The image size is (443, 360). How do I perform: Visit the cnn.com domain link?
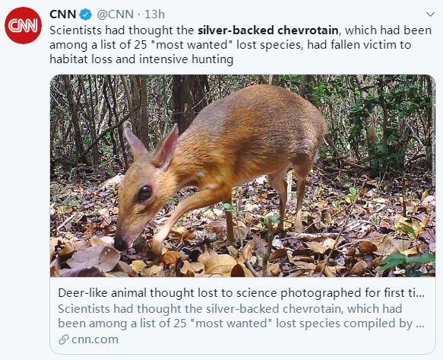pyautogui.click(x=95, y=339)
